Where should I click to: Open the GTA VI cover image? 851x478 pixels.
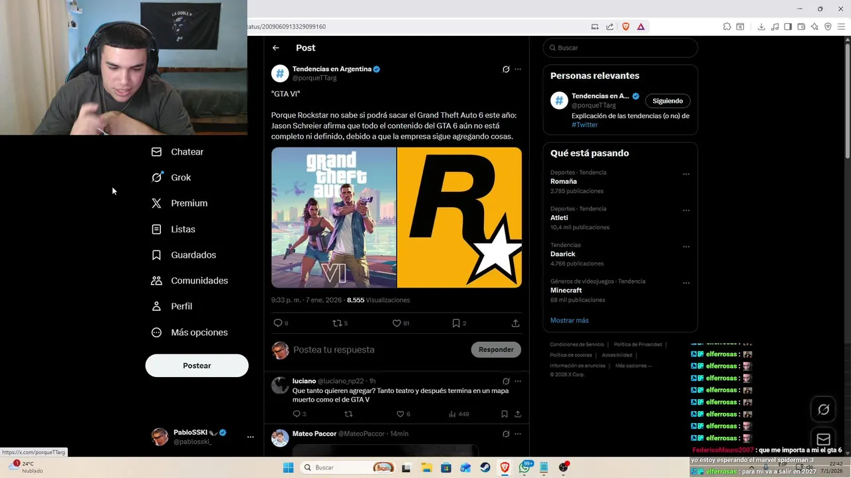click(x=334, y=217)
